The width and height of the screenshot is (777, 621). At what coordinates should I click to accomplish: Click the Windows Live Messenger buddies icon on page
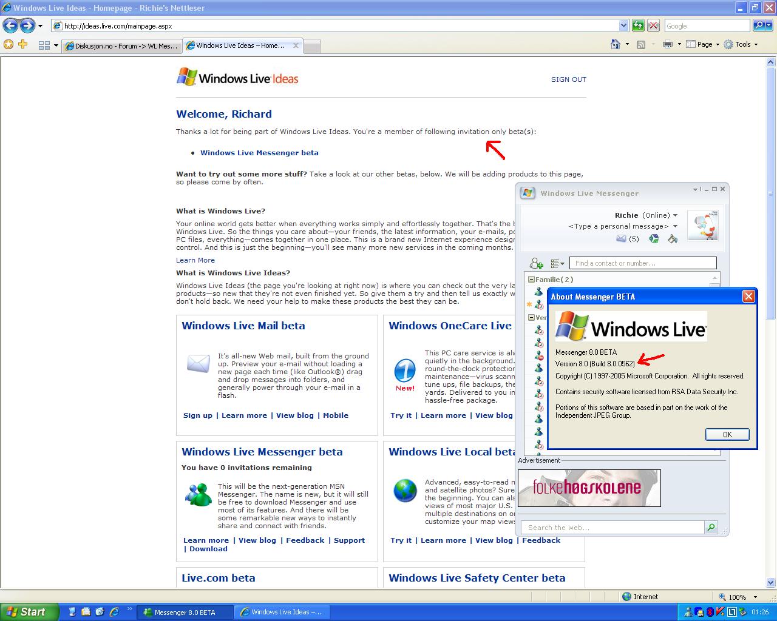pos(198,494)
